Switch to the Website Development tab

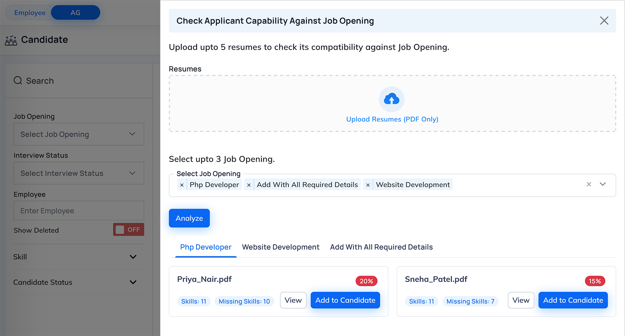[x=281, y=247]
